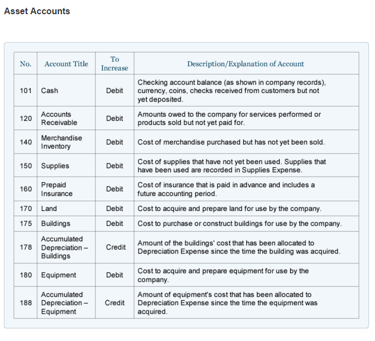Select Accumulated Depreciation – Equipment title cell
375x341 pixels.
(x=65, y=303)
